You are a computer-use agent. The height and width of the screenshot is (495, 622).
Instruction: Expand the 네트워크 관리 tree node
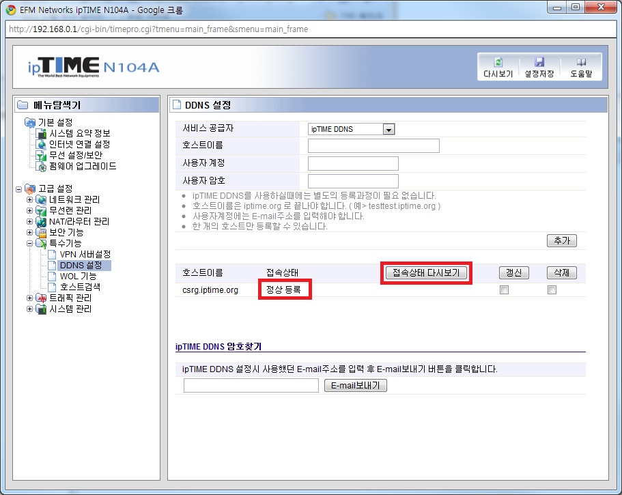pos(30,199)
